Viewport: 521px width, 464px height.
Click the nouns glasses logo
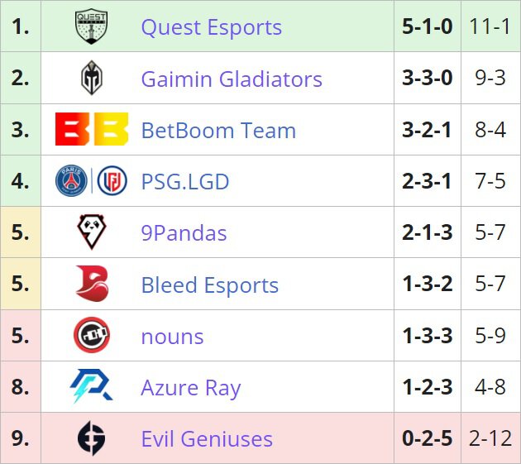(92, 335)
